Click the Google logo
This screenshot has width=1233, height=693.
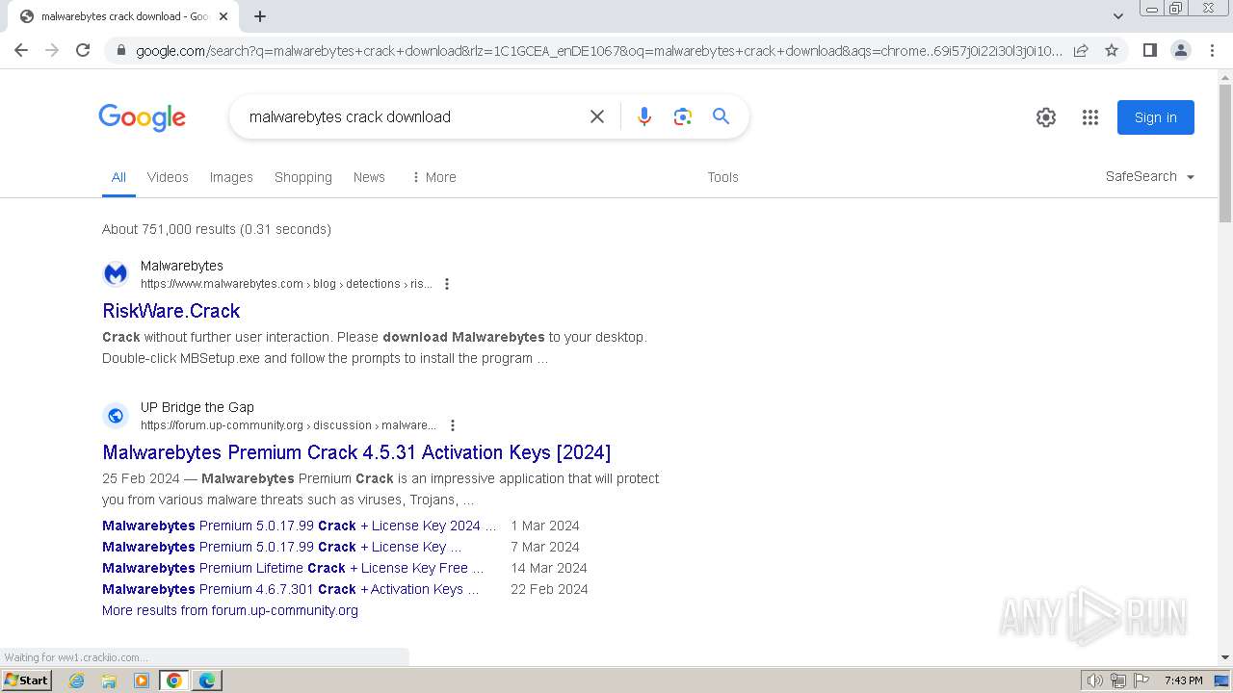pyautogui.click(x=142, y=117)
